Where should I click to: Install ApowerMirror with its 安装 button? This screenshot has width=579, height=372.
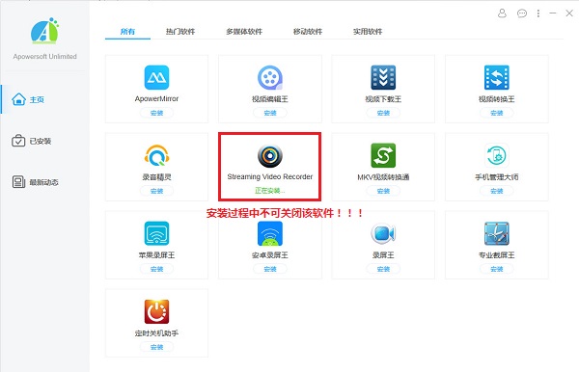(156, 113)
